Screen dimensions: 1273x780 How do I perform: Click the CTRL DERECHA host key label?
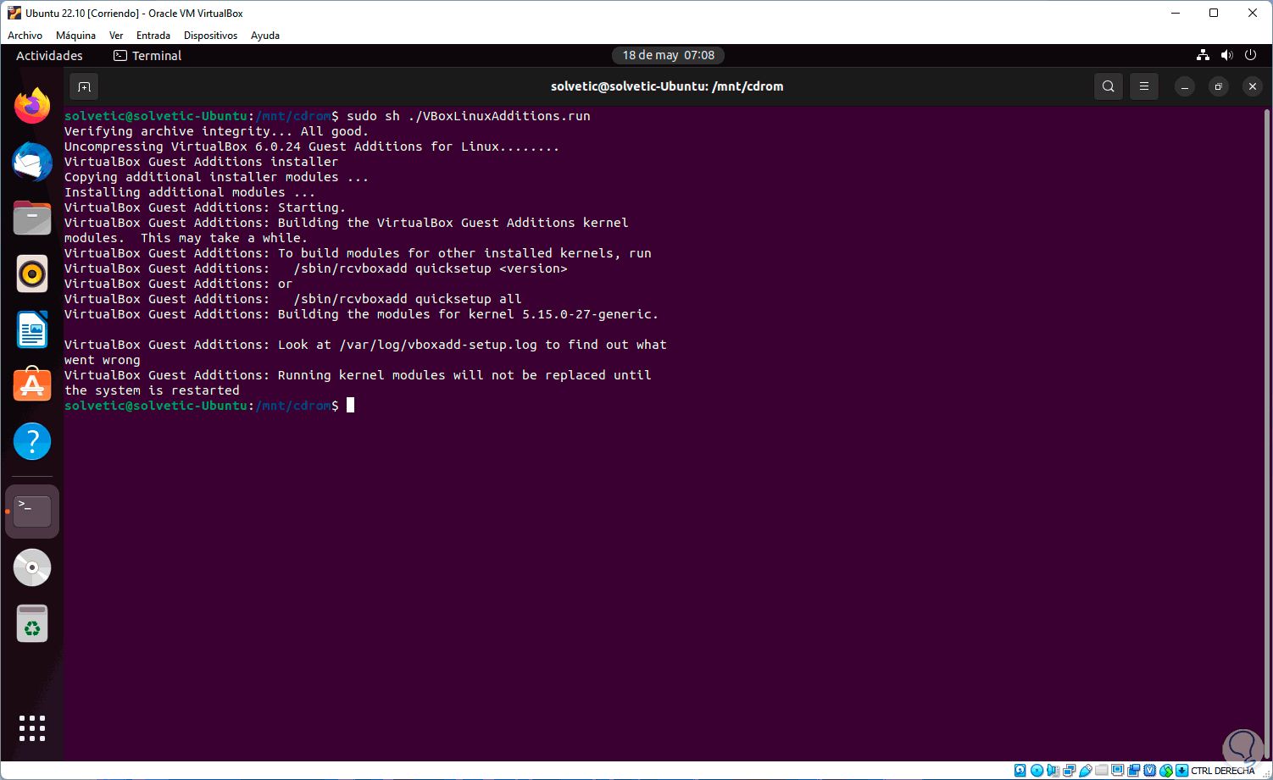click(1222, 771)
